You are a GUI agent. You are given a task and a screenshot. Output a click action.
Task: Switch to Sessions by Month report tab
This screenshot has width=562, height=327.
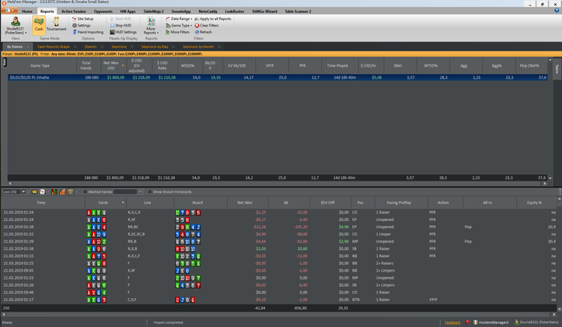[x=198, y=47]
